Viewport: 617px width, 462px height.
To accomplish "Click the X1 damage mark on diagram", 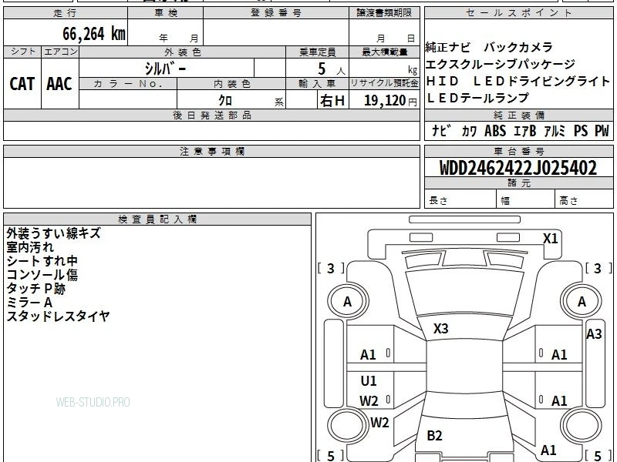I will [x=550, y=239].
